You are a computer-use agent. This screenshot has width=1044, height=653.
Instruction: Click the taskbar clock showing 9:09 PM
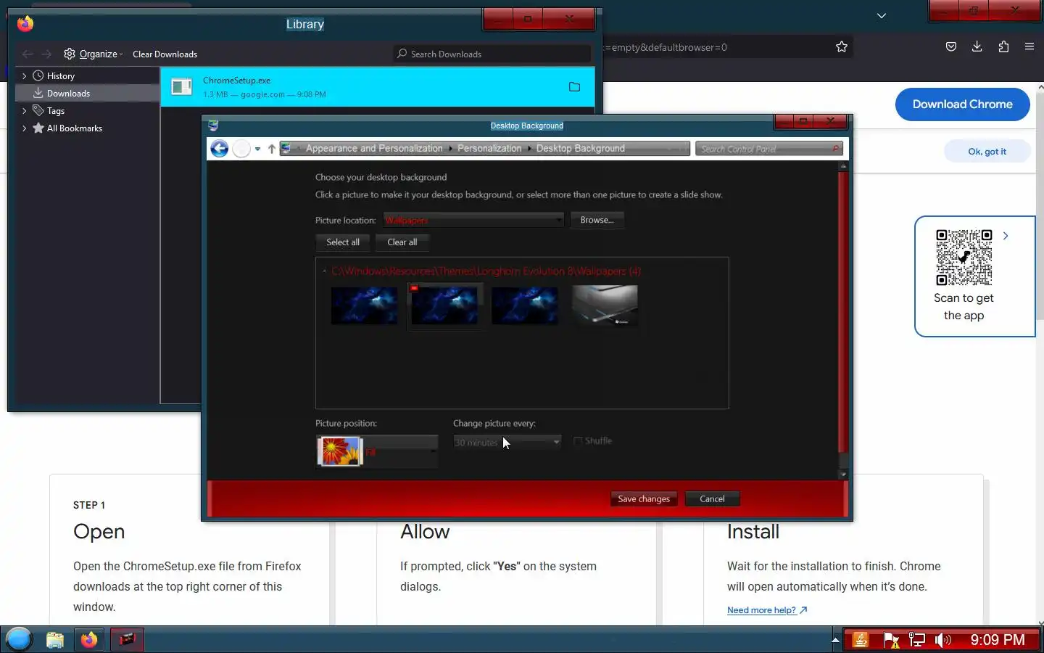998,640
